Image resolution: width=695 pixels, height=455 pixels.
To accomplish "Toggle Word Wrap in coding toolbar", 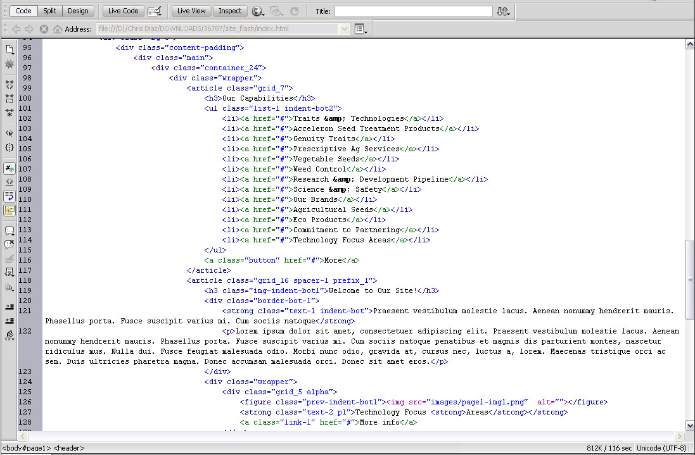I will tap(9, 196).
